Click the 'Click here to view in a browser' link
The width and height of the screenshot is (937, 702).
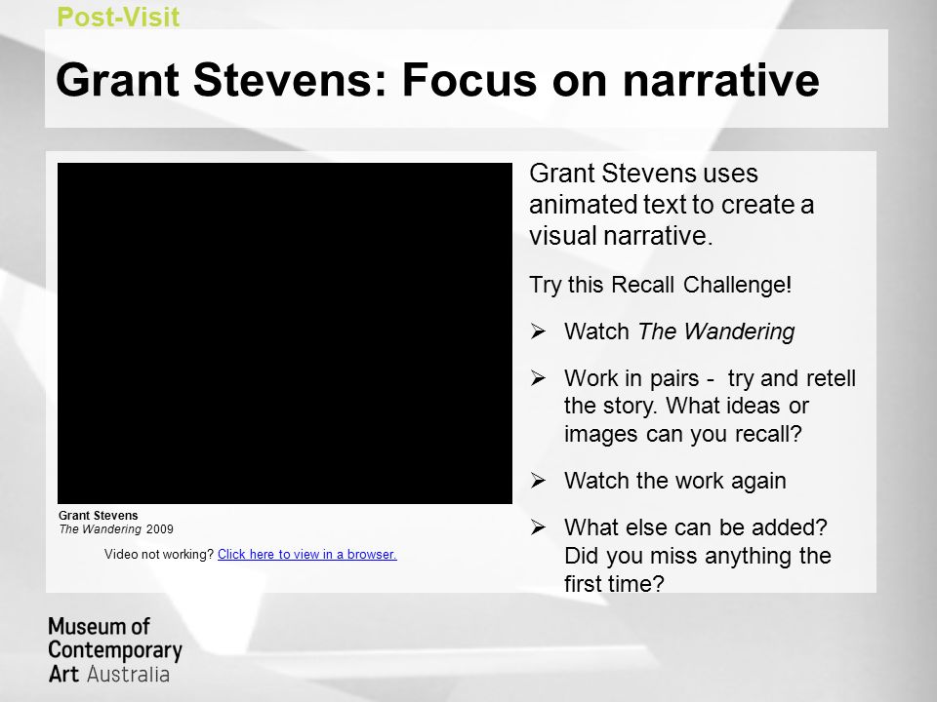(307, 554)
